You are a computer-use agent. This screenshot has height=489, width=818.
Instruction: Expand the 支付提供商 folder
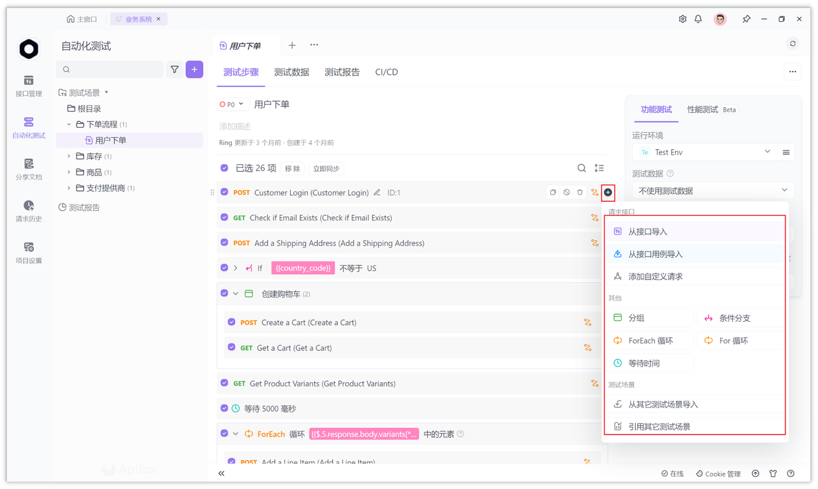[69, 188]
